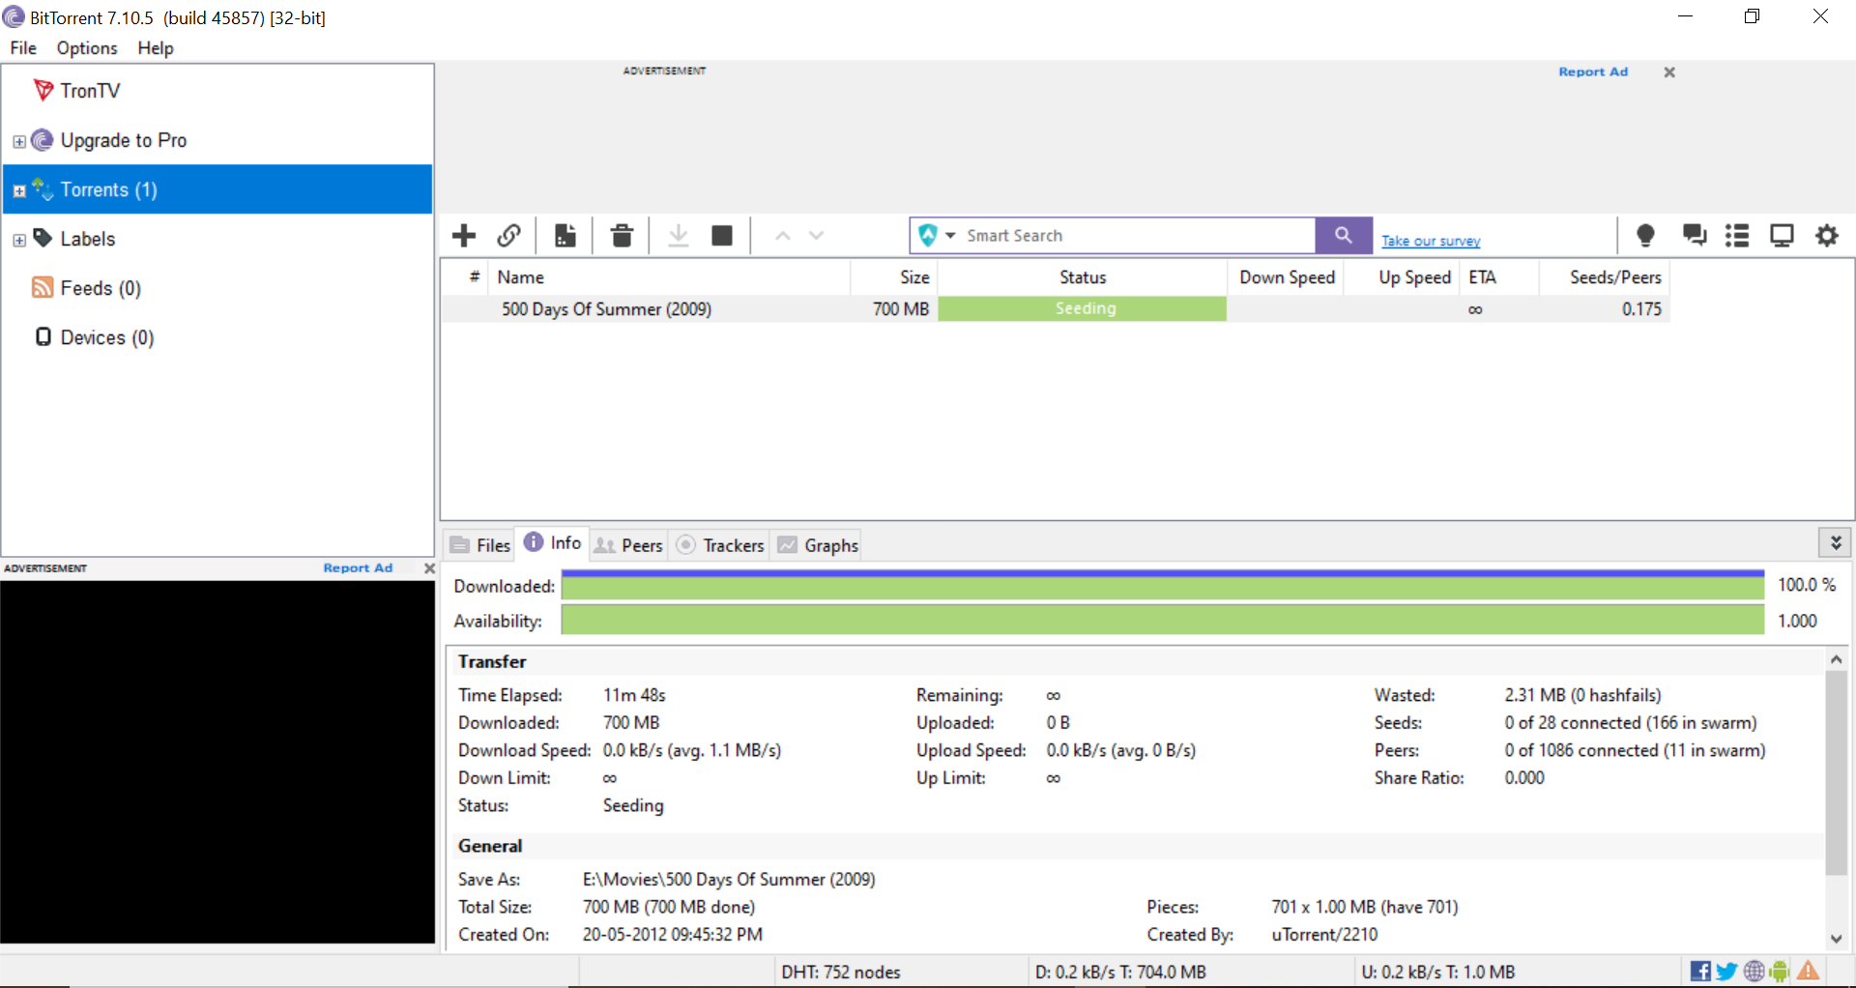Viewport: 1856px width, 988px height.
Task: Click the Stop Torrent square icon
Action: click(x=722, y=236)
